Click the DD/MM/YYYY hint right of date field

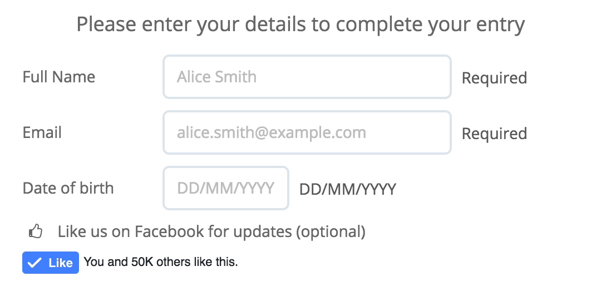[348, 190]
